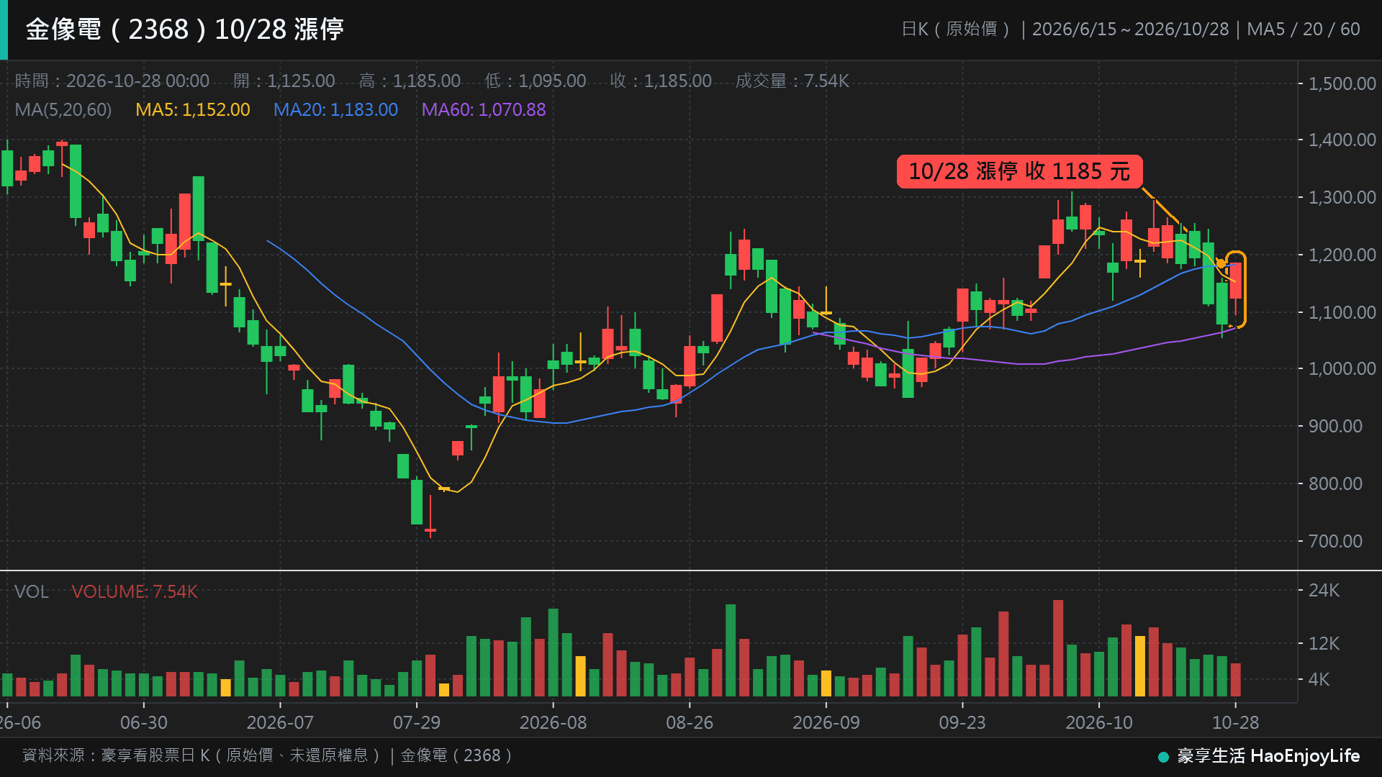Click the VOLUME: 7.54K indicator value
Image resolution: width=1382 pixels, height=777 pixels.
pos(135,591)
